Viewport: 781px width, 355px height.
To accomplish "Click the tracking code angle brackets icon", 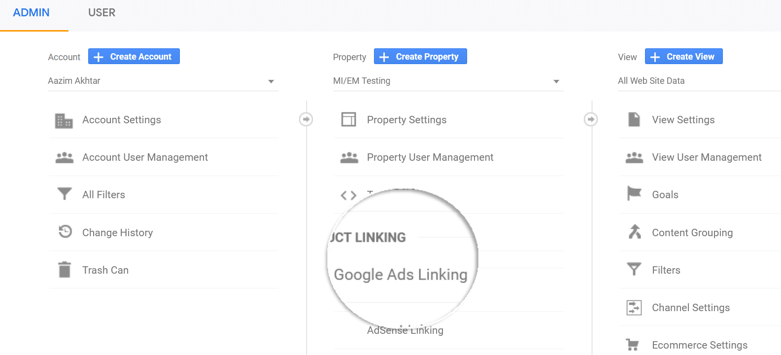I will (x=348, y=195).
